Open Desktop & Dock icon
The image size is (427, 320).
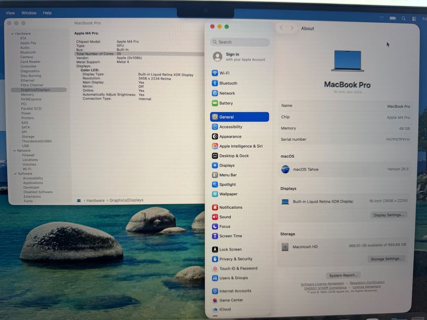[215, 155]
